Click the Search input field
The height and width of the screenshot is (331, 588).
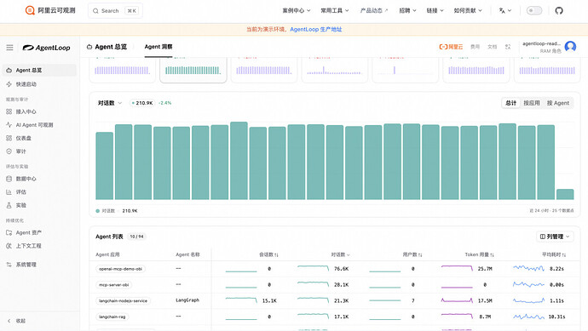tap(115, 11)
